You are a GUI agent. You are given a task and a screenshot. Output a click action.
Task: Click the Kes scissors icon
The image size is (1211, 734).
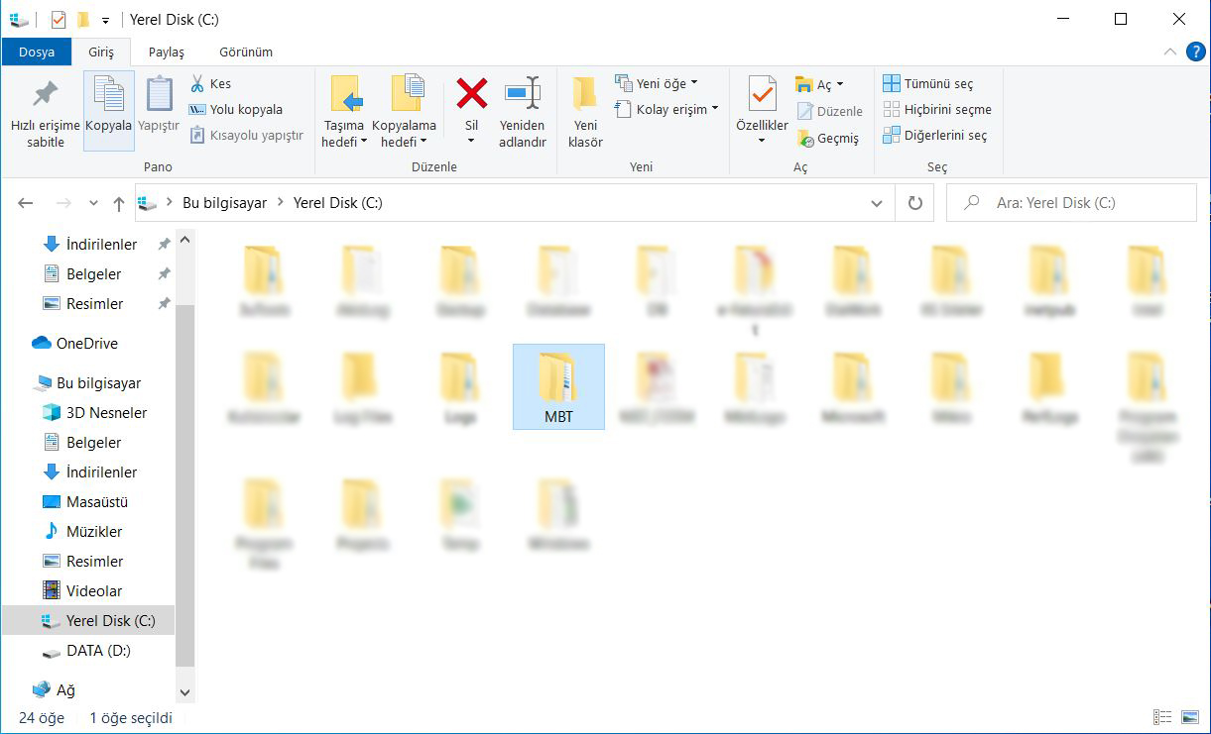click(x=197, y=84)
